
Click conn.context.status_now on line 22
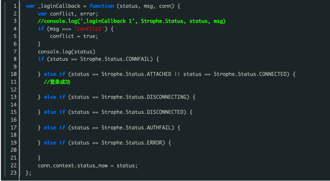73,165
